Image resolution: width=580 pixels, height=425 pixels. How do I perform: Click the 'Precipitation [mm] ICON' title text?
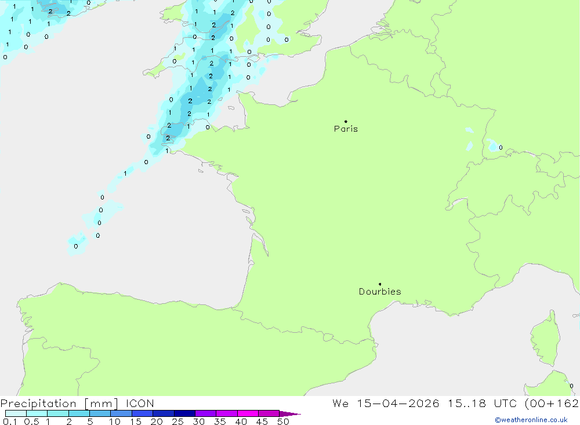[x=77, y=403]
